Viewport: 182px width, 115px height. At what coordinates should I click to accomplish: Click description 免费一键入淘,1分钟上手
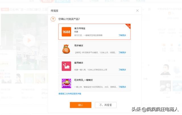pyautogui.click(x=91, y=70)
